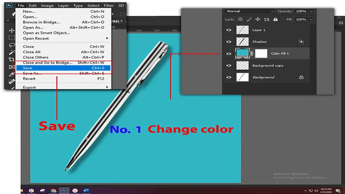Viewport: 345px width, 194px height.
Task: Click the share icon at top right
Action: 341,23
